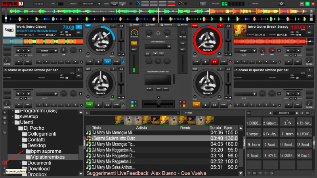Click the filter funnel icon in the browser sidebar

[x=5, y=123]
